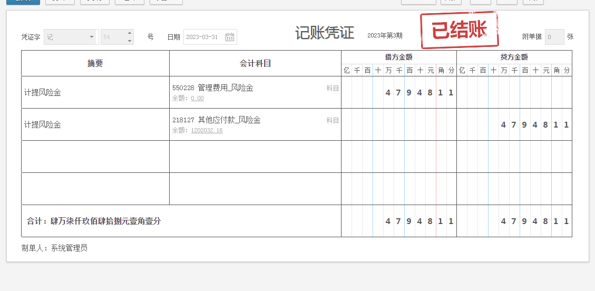
Task: Open the 0.00 balance link under 管理费用_风险金
Action: click(x=197, y=99)
